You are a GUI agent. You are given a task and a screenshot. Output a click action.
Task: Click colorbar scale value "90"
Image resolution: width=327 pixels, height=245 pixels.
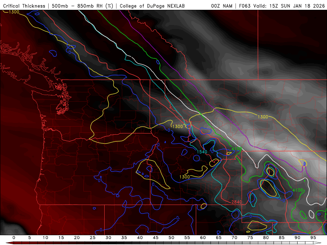click(297, 238)
